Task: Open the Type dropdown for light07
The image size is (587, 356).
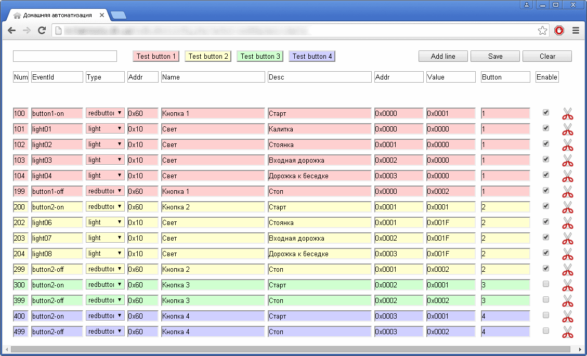Action: (105, 238)
